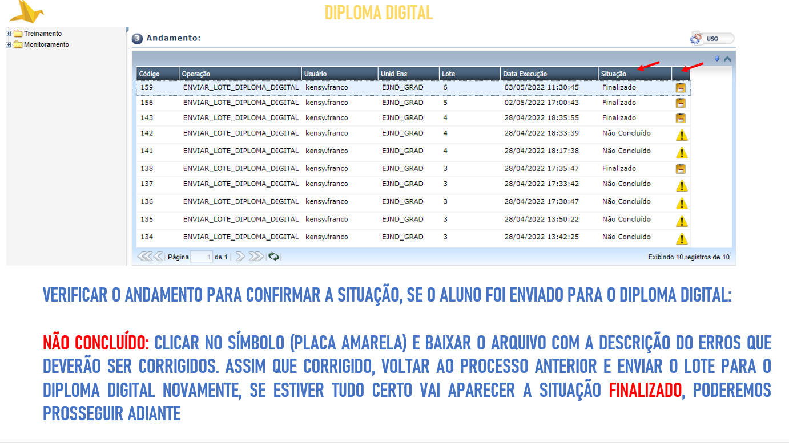
Task: Click date 28/04/2022 17:33:42
Action: pyautogui.click(x=542, y=184)
